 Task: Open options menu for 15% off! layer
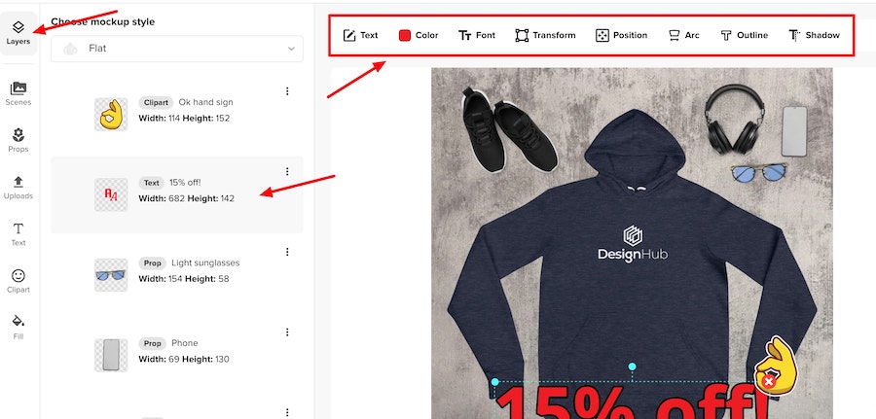click(x=287, y=171)
